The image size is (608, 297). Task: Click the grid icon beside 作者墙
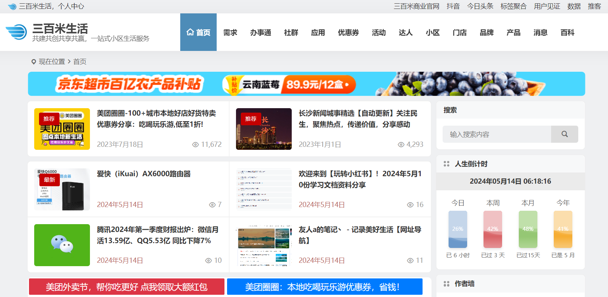[447, 284]
